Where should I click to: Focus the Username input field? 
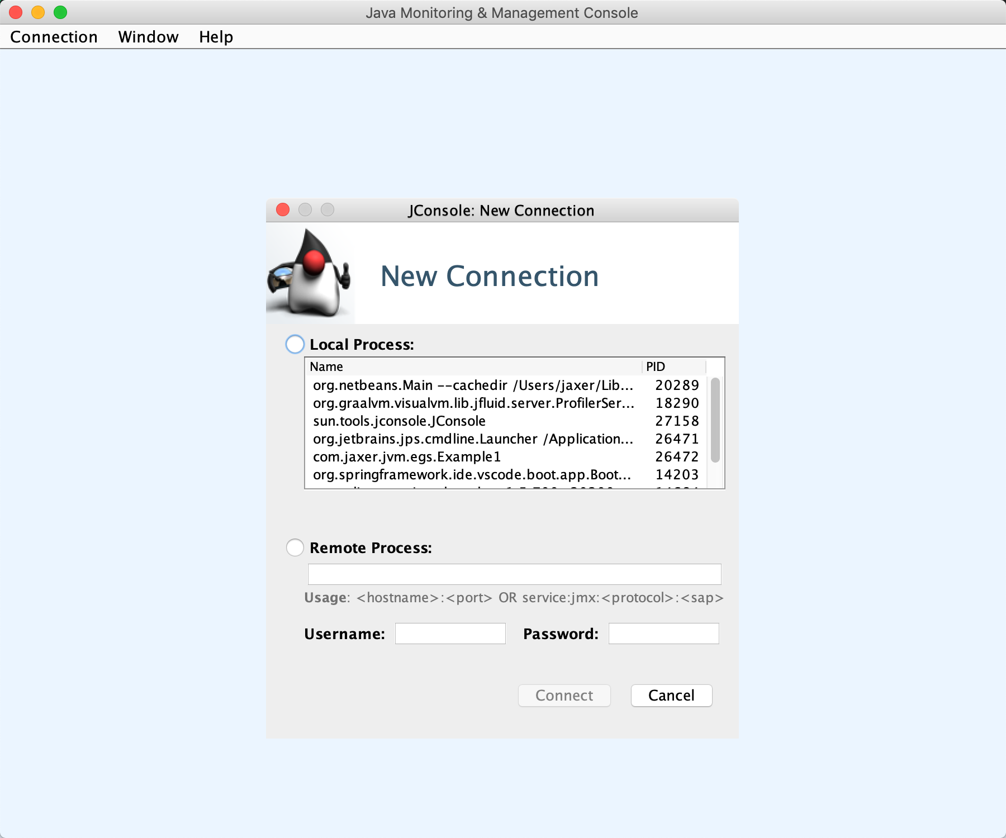click(x=450, y=634)
